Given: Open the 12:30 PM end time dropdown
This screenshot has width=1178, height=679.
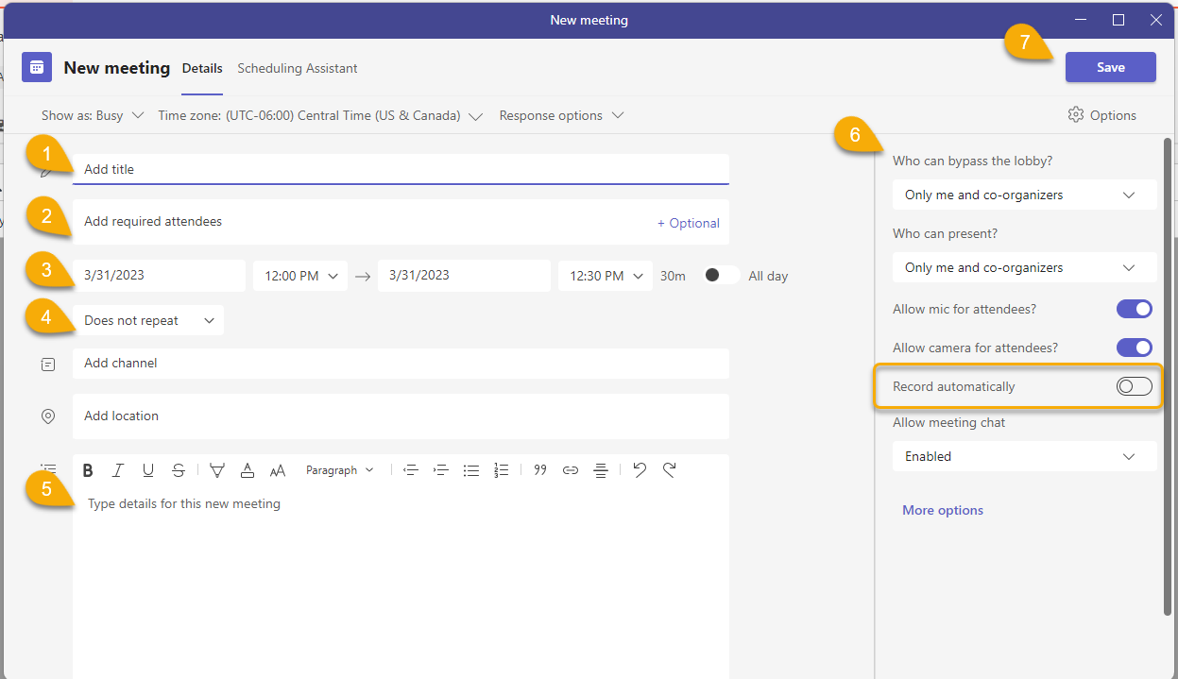Looking at the screenshot, I should [606, 276].
